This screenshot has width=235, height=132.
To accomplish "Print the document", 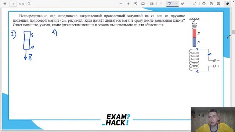I will (x=204, y=4).
